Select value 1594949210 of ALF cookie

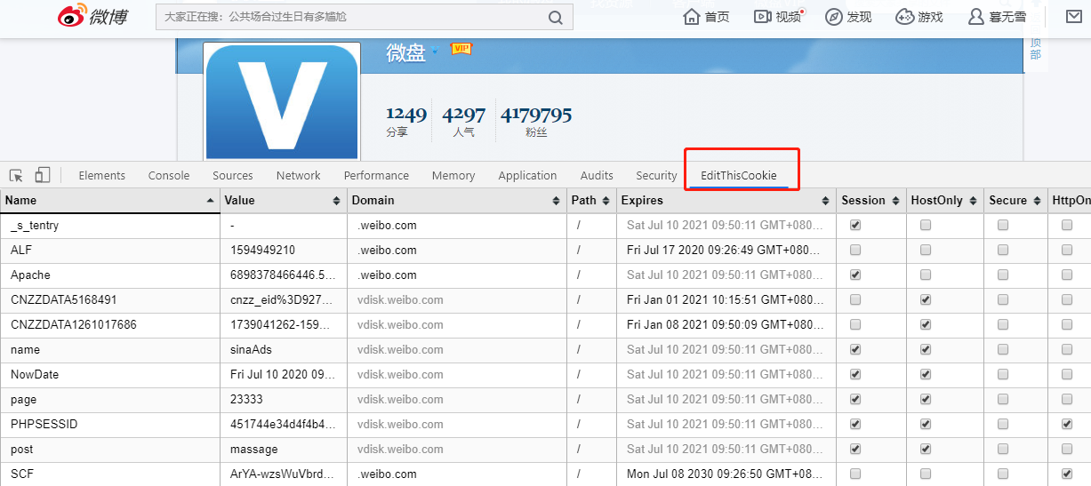[283, 251]
